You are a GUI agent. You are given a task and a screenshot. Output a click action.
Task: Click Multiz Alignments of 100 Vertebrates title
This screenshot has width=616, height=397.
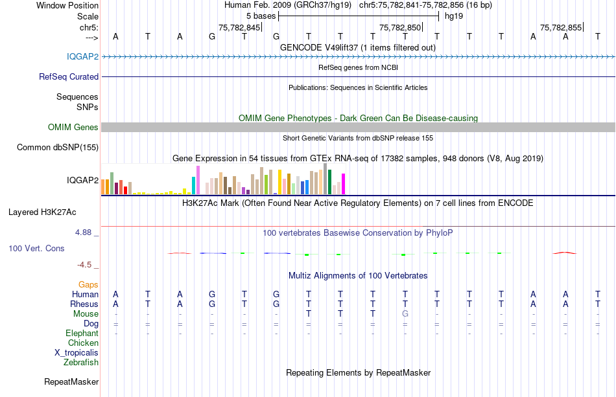358,276
